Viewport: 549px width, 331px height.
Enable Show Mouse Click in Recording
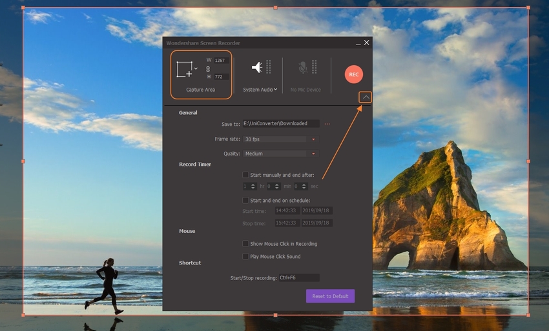(x=245, y=244)
